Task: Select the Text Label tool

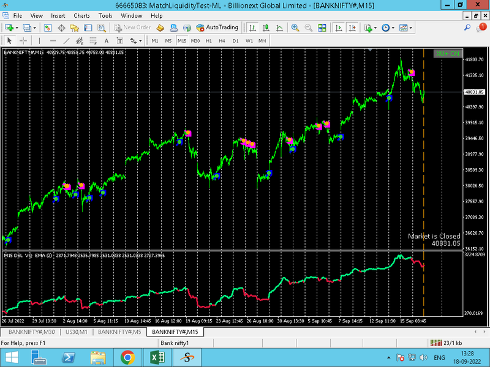Action: (119, 40)
